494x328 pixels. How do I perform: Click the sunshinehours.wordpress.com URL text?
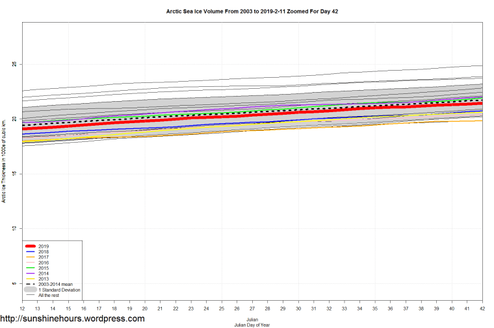click(72, 319)
